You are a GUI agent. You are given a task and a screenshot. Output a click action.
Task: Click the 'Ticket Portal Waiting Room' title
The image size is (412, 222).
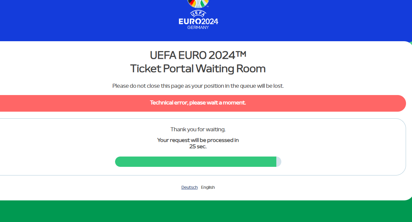point(198,68)
